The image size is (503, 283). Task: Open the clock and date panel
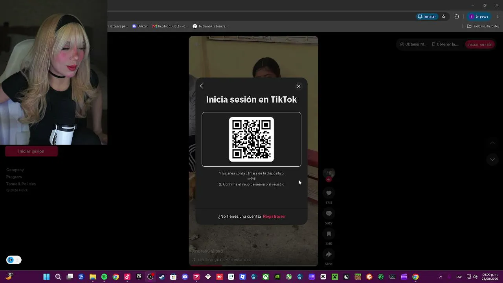click(x=490, y=277)
